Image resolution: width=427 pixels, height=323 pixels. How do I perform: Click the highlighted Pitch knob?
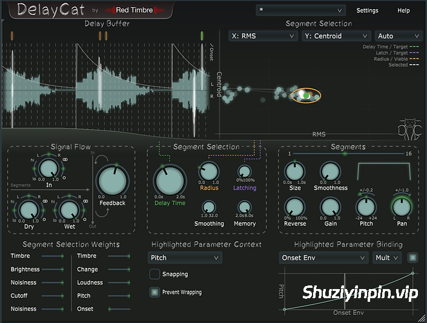[x=366, y=207]
